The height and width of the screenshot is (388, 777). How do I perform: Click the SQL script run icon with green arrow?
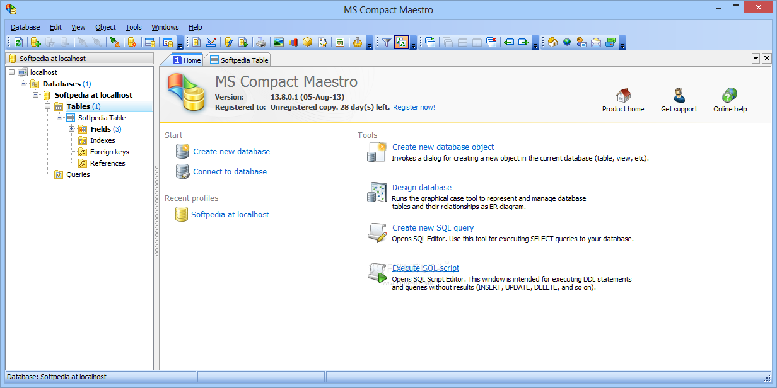coord(243,42)
